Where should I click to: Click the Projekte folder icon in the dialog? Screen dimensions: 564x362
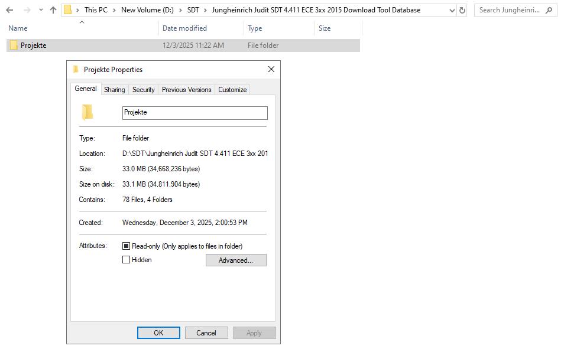[89, 112]
